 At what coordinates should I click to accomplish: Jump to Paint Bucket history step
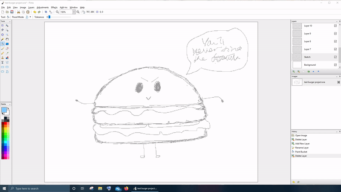(x=301, y=151)
